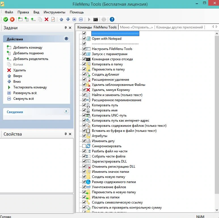This screenshot has width=219, height=218.
Task: Click the tab scroll right arrow
Action: point(216,27)
